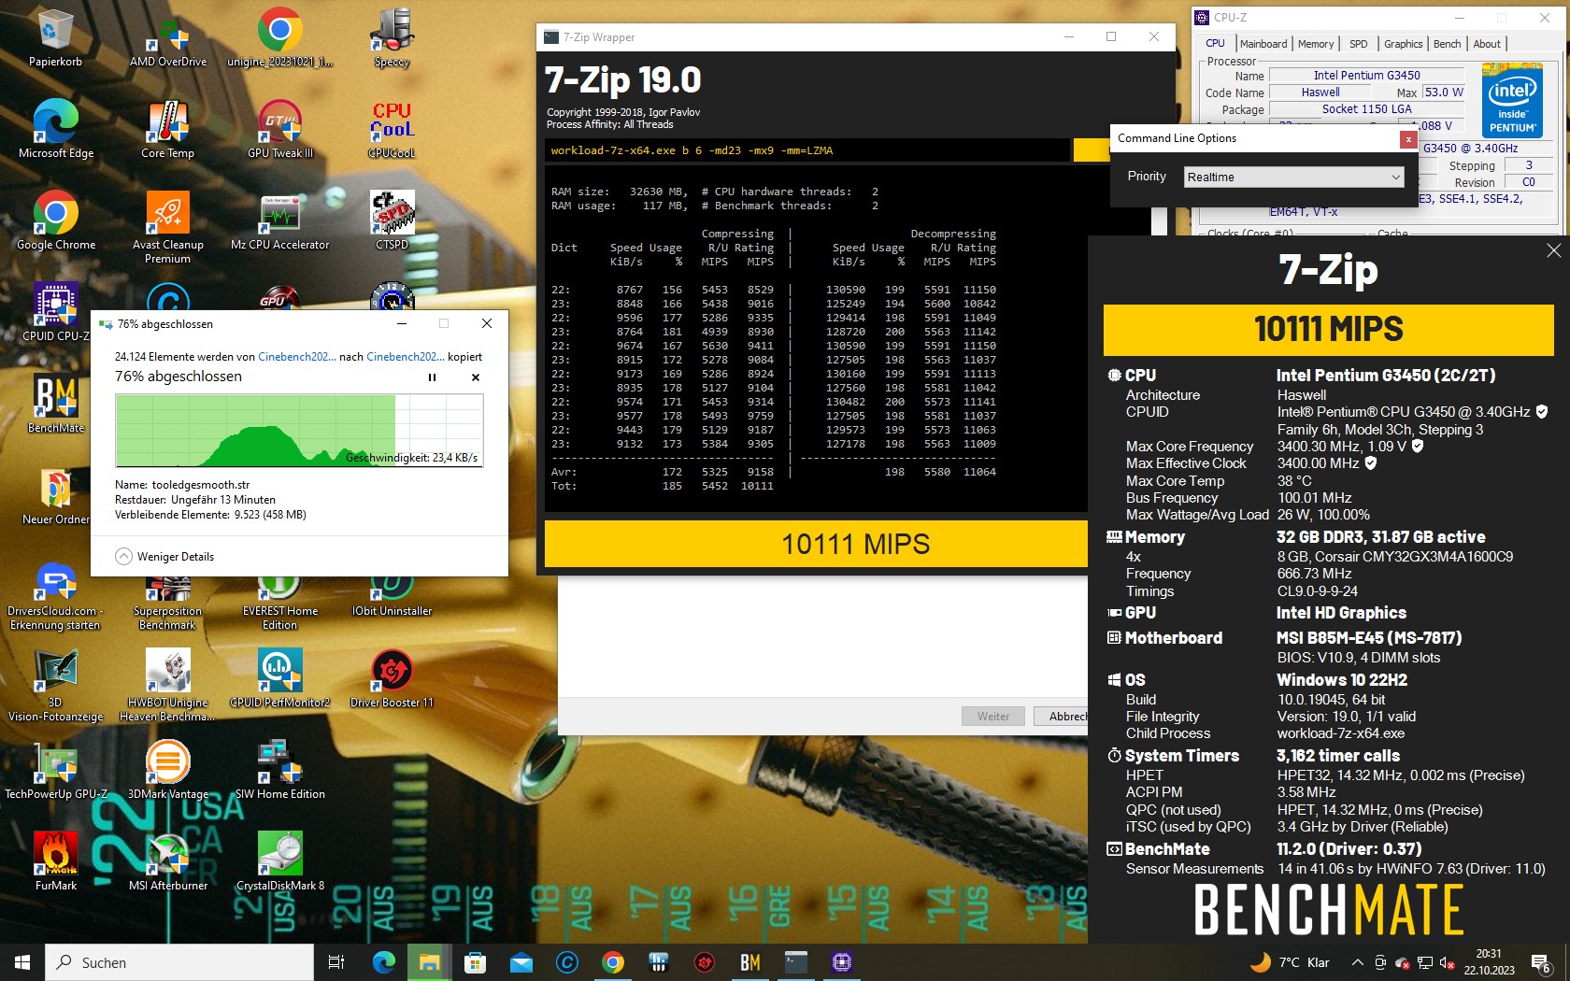Select Bench tab in CPU-Z
Image resolution: width=1570 pixels, height=981 pixels.
(1447, 44)
